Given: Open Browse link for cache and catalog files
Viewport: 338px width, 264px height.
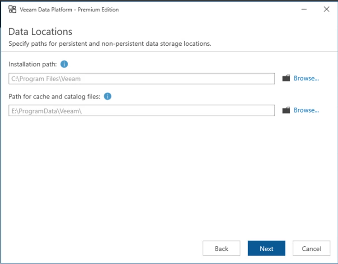Looking at the screenshot, I should coord(306,110).
